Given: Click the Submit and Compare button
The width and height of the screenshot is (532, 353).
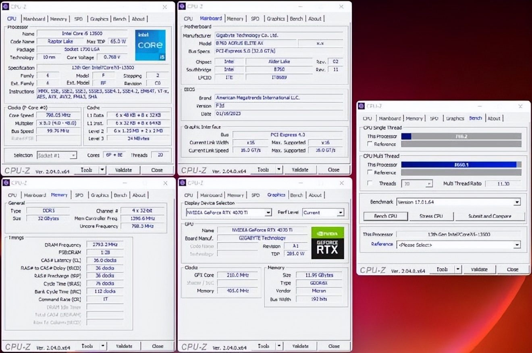Looking at the screenshot, I should 490,216.
